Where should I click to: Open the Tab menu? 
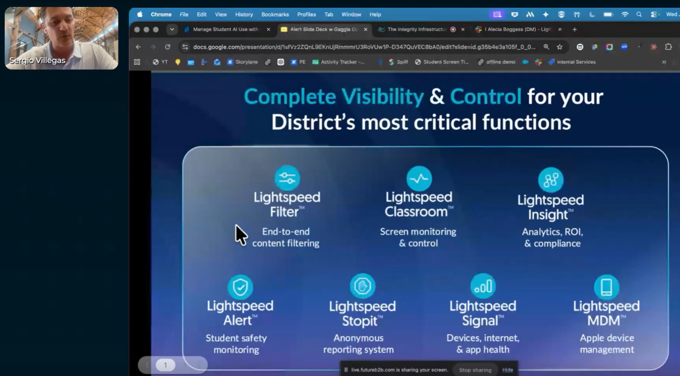[329, 14]
